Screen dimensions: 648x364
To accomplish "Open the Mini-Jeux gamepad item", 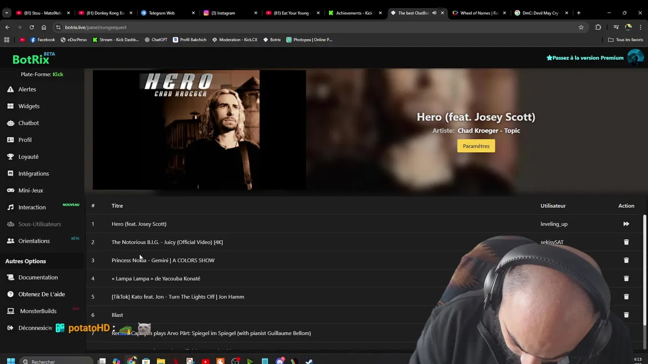I will pos(30,190).
